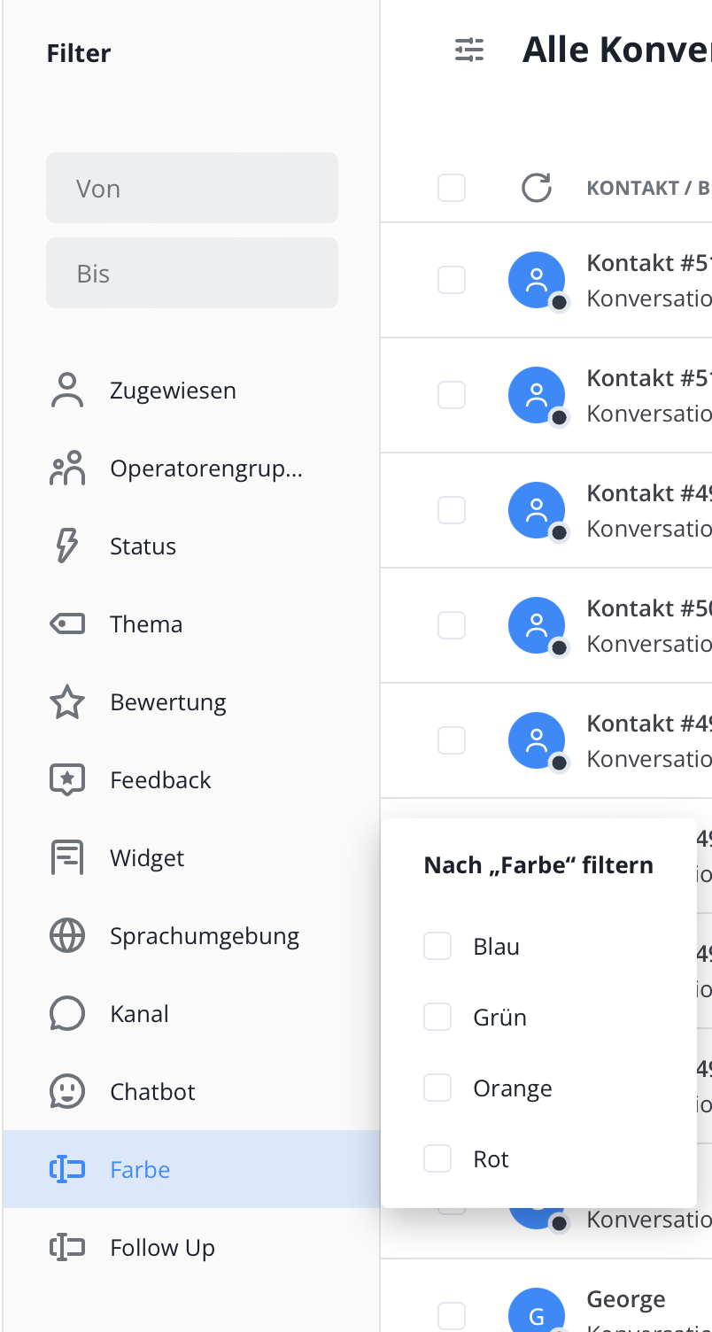
Task: Choose the Widget filter item
Action: pos(147,858)
